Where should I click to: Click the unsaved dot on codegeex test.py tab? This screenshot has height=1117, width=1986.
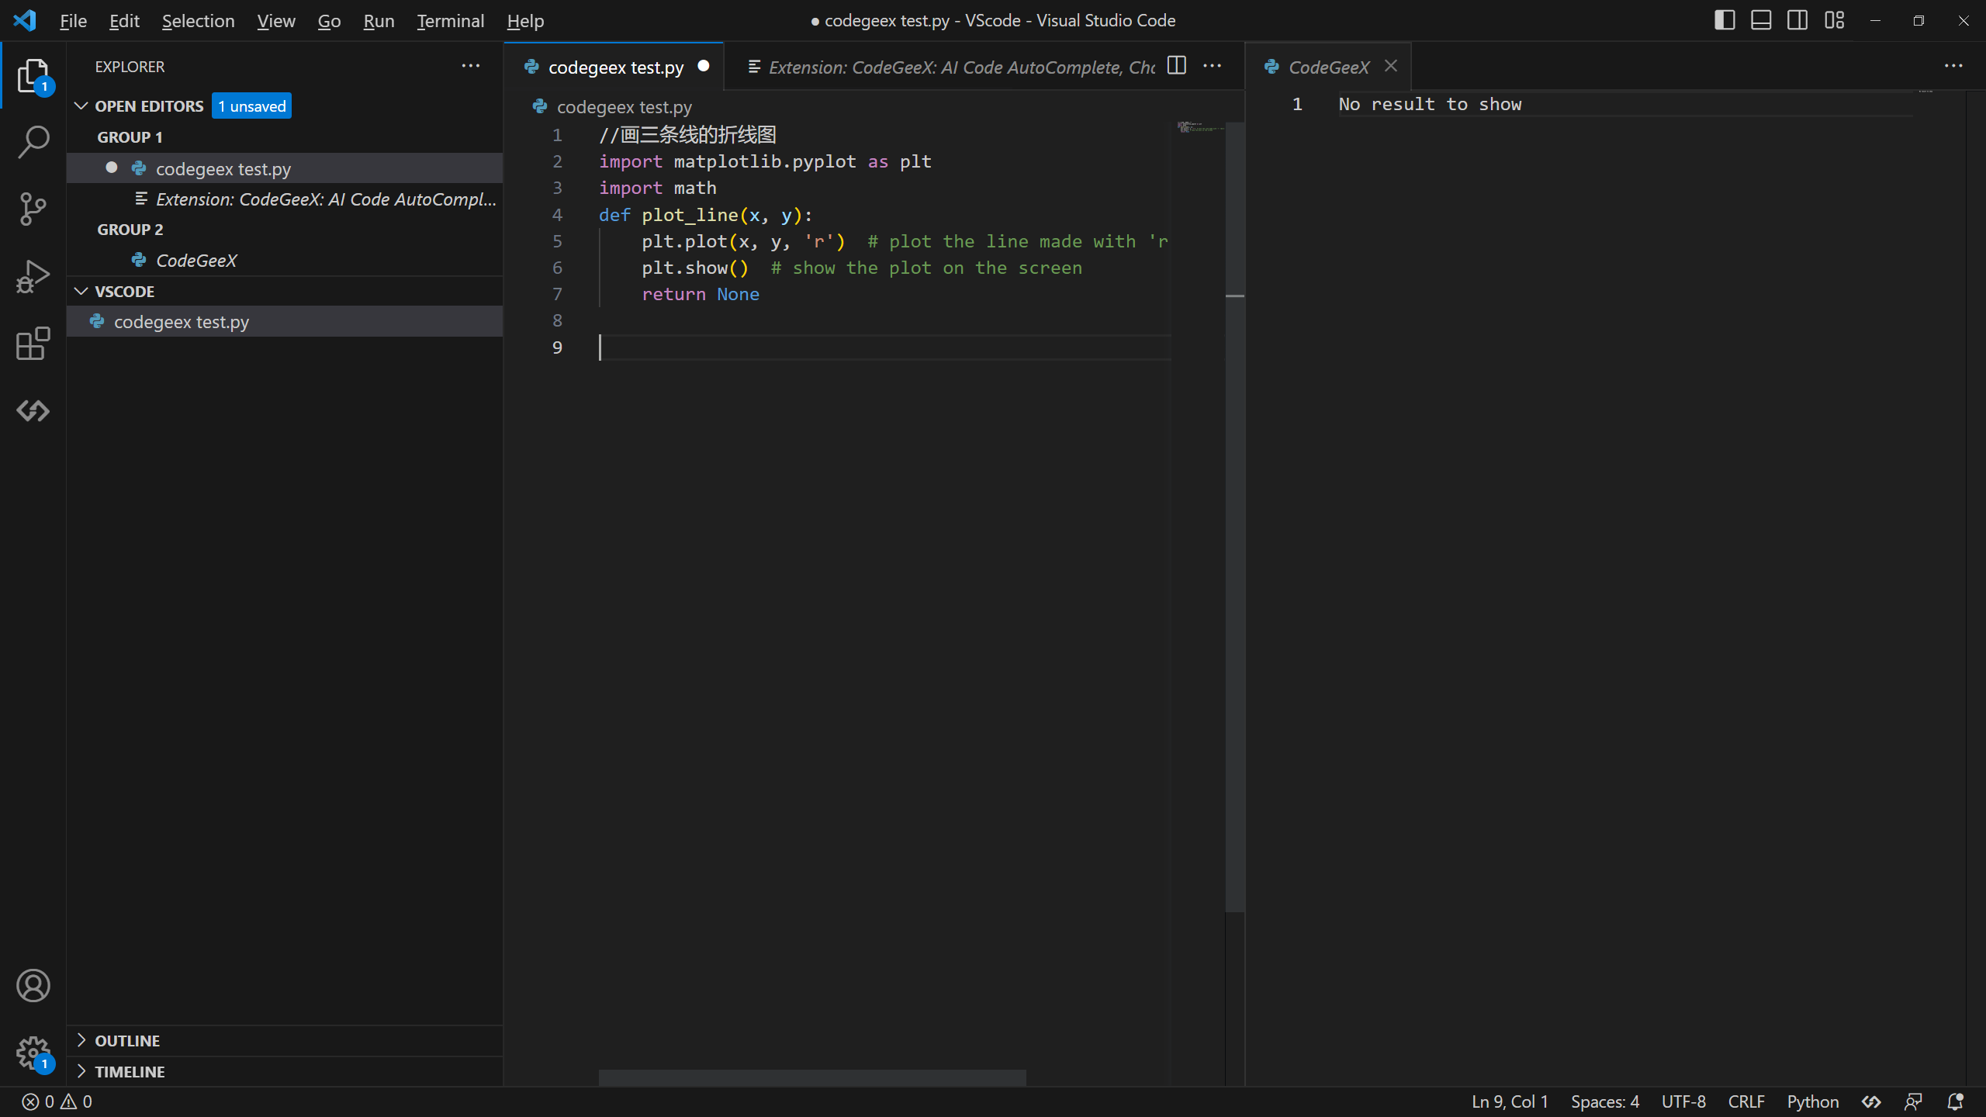(x=704, y=66)
